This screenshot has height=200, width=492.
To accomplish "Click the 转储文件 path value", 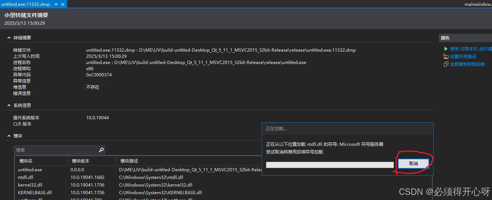I will coord(221,50).
